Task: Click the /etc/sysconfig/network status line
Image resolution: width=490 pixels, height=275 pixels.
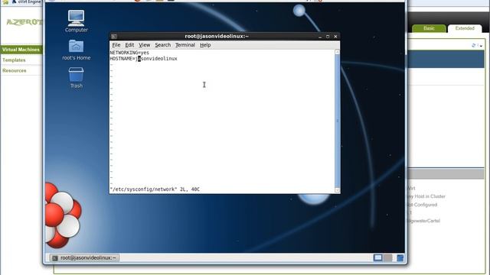Action: pyautogui.click(x=155, y=189)
